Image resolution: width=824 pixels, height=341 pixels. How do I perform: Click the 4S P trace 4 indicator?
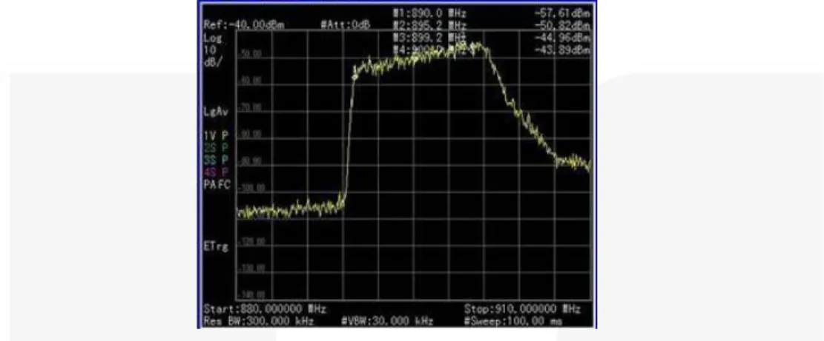coord(216,172)
